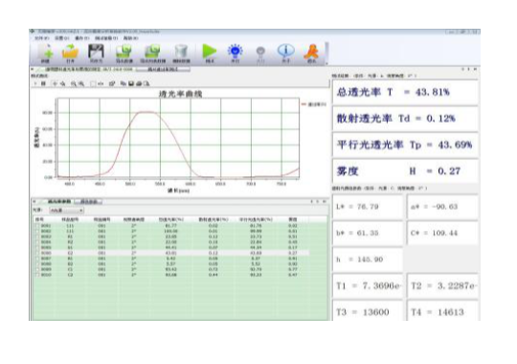Select the 平行光透光率 Tp = 43.69% result box
Viewport: 517px width, 364px height.
pos(405,145)
